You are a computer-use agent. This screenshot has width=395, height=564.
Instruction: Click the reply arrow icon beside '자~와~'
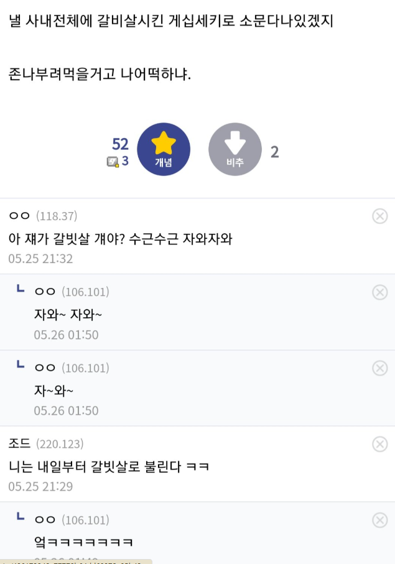click(21, 364)
